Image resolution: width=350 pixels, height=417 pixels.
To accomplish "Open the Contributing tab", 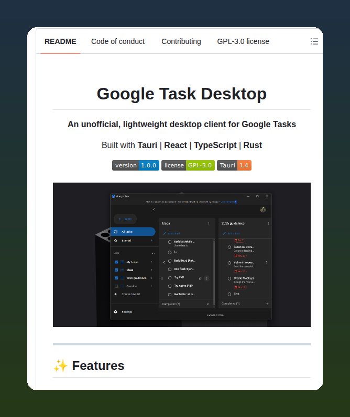I will [x=181, y=41].
